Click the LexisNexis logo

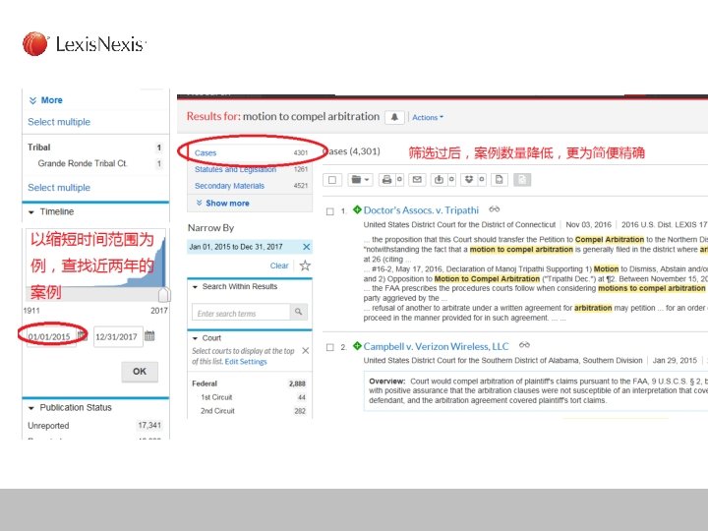point(84,44)
